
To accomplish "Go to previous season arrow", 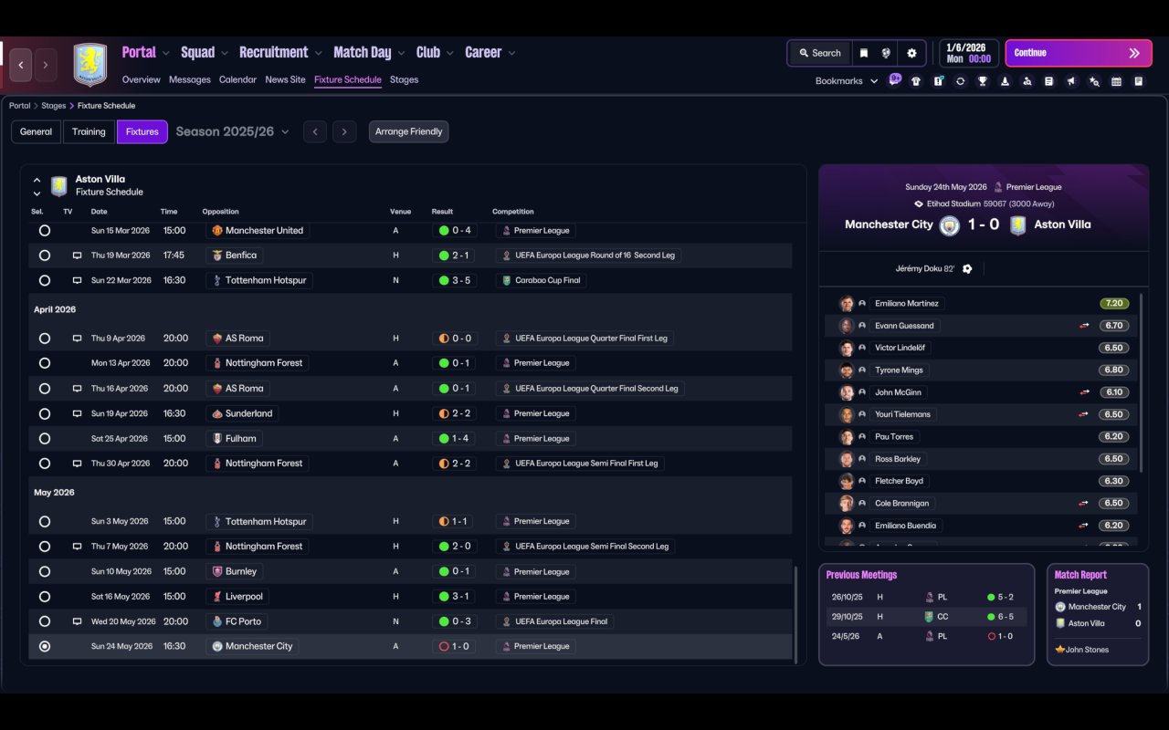I will pos(315,132).
